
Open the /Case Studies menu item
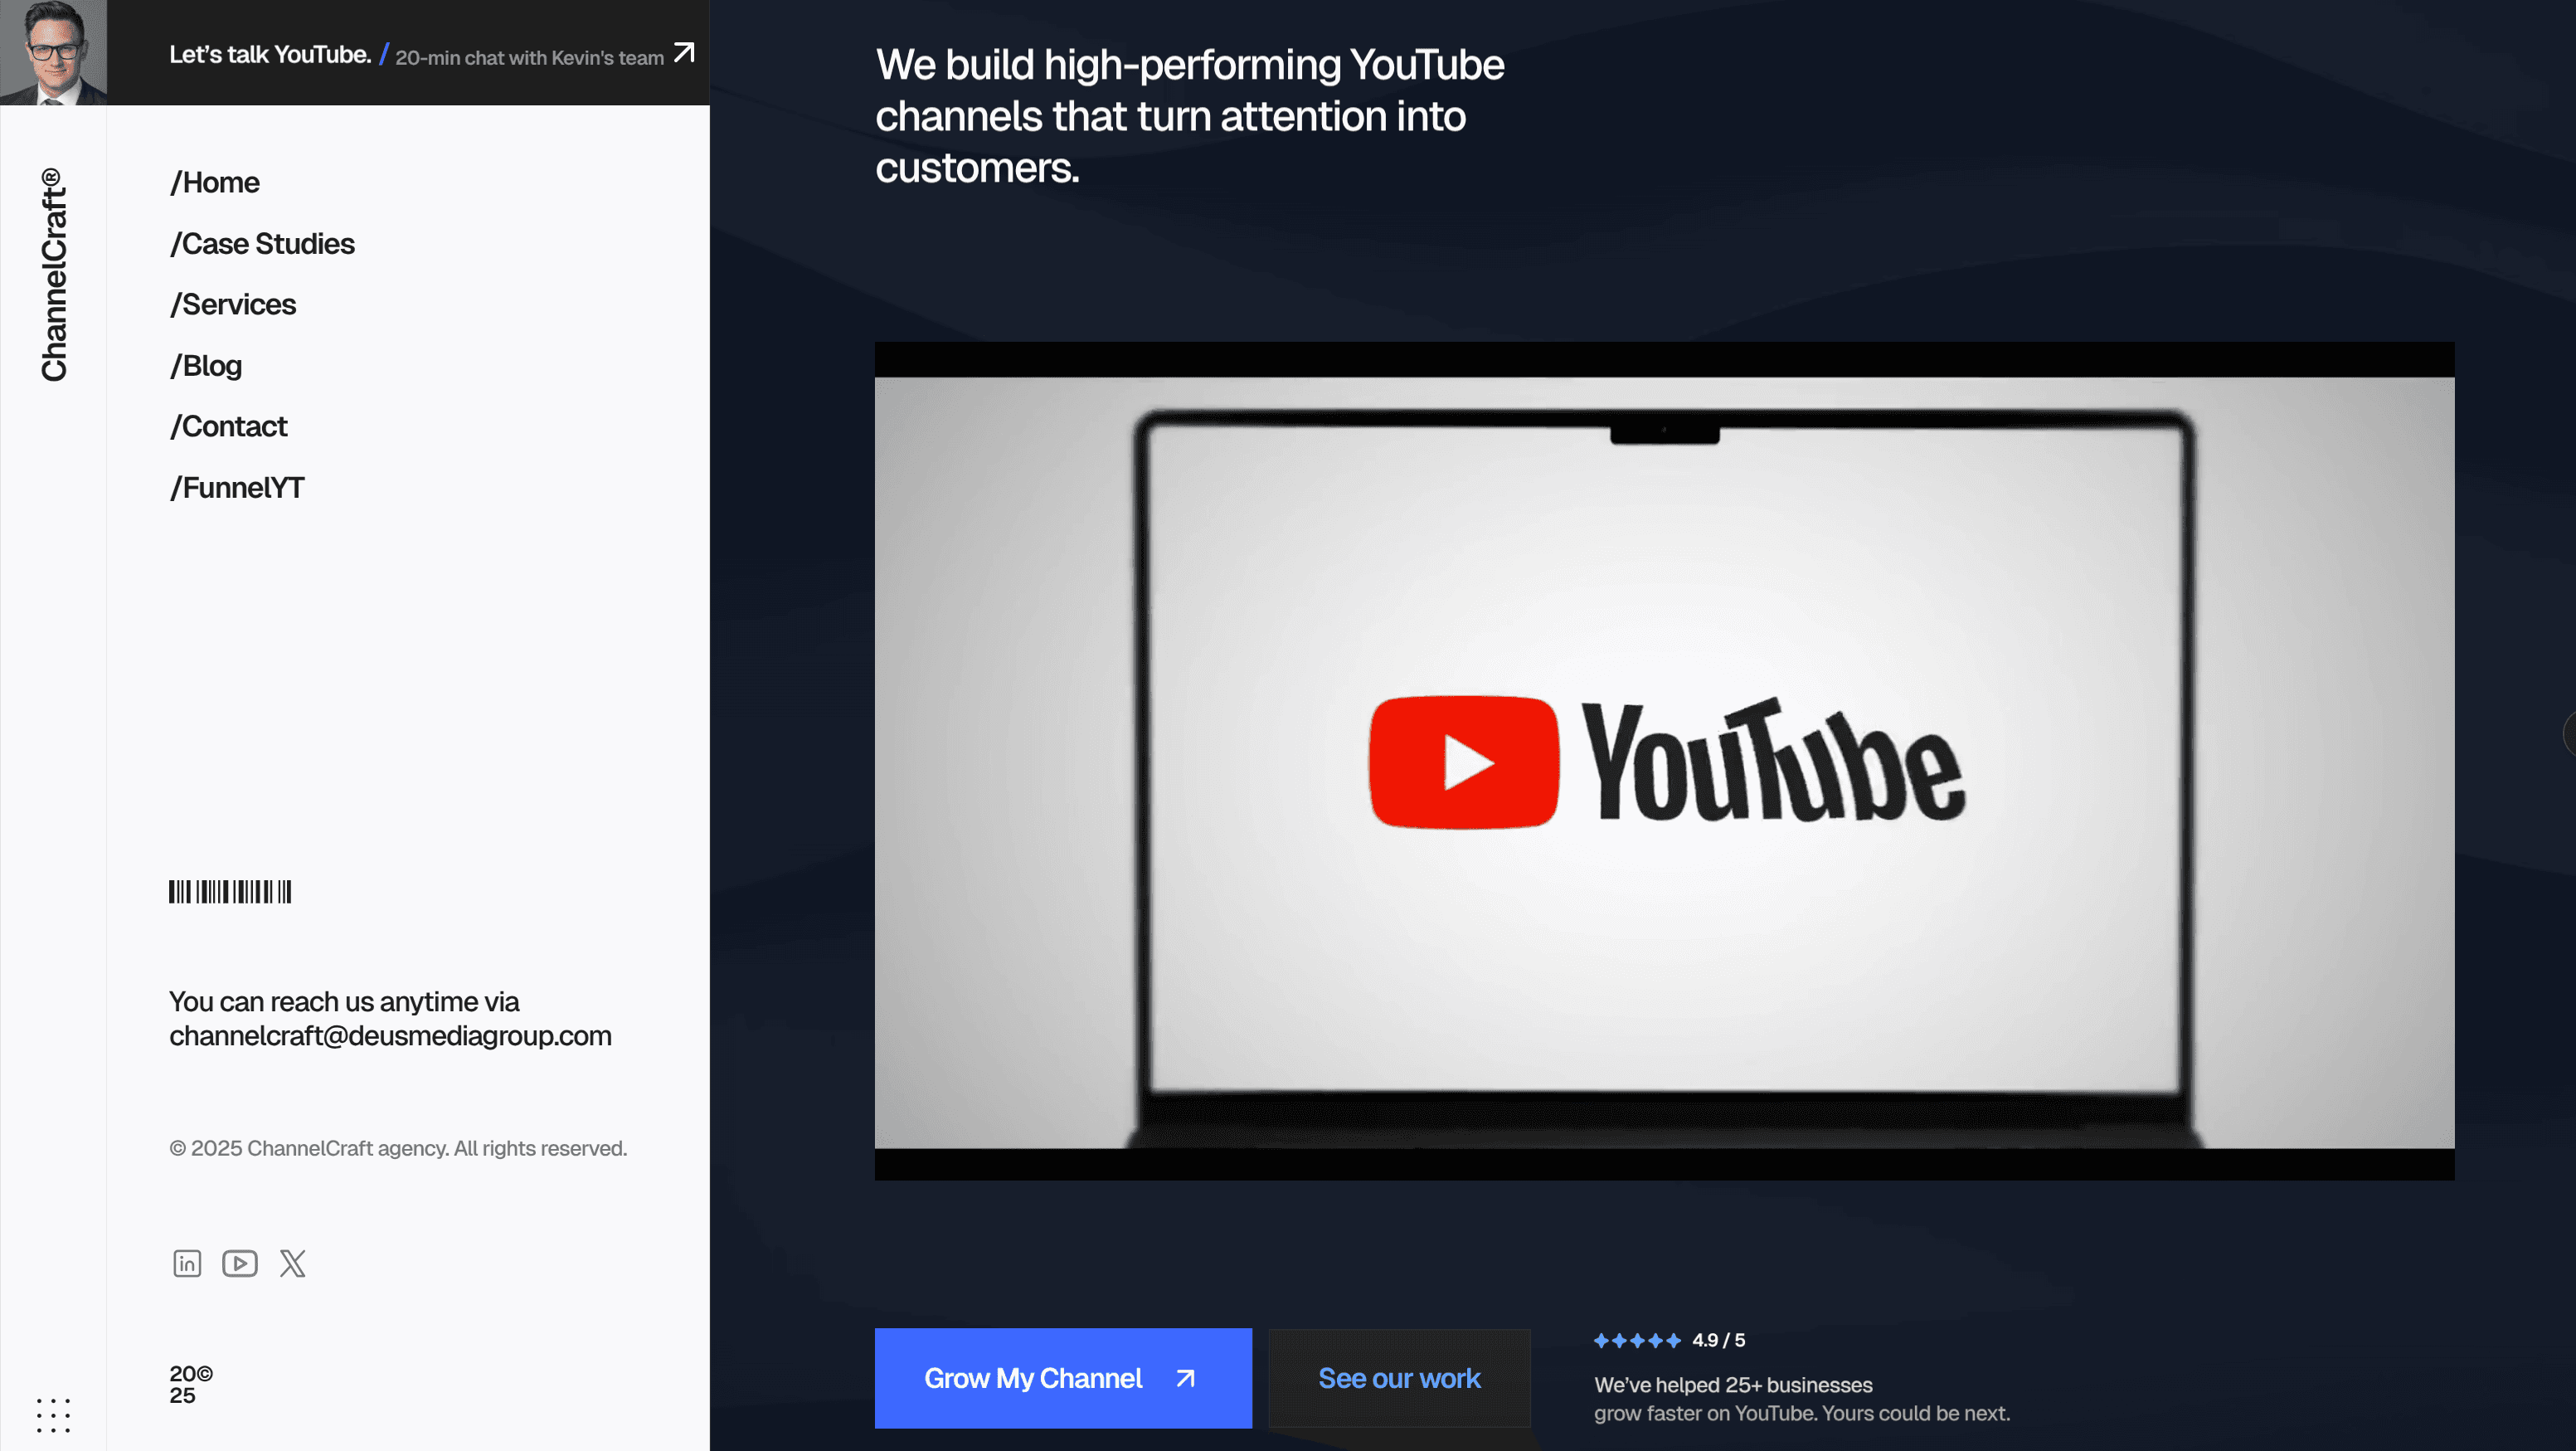[x=262, y=244]
